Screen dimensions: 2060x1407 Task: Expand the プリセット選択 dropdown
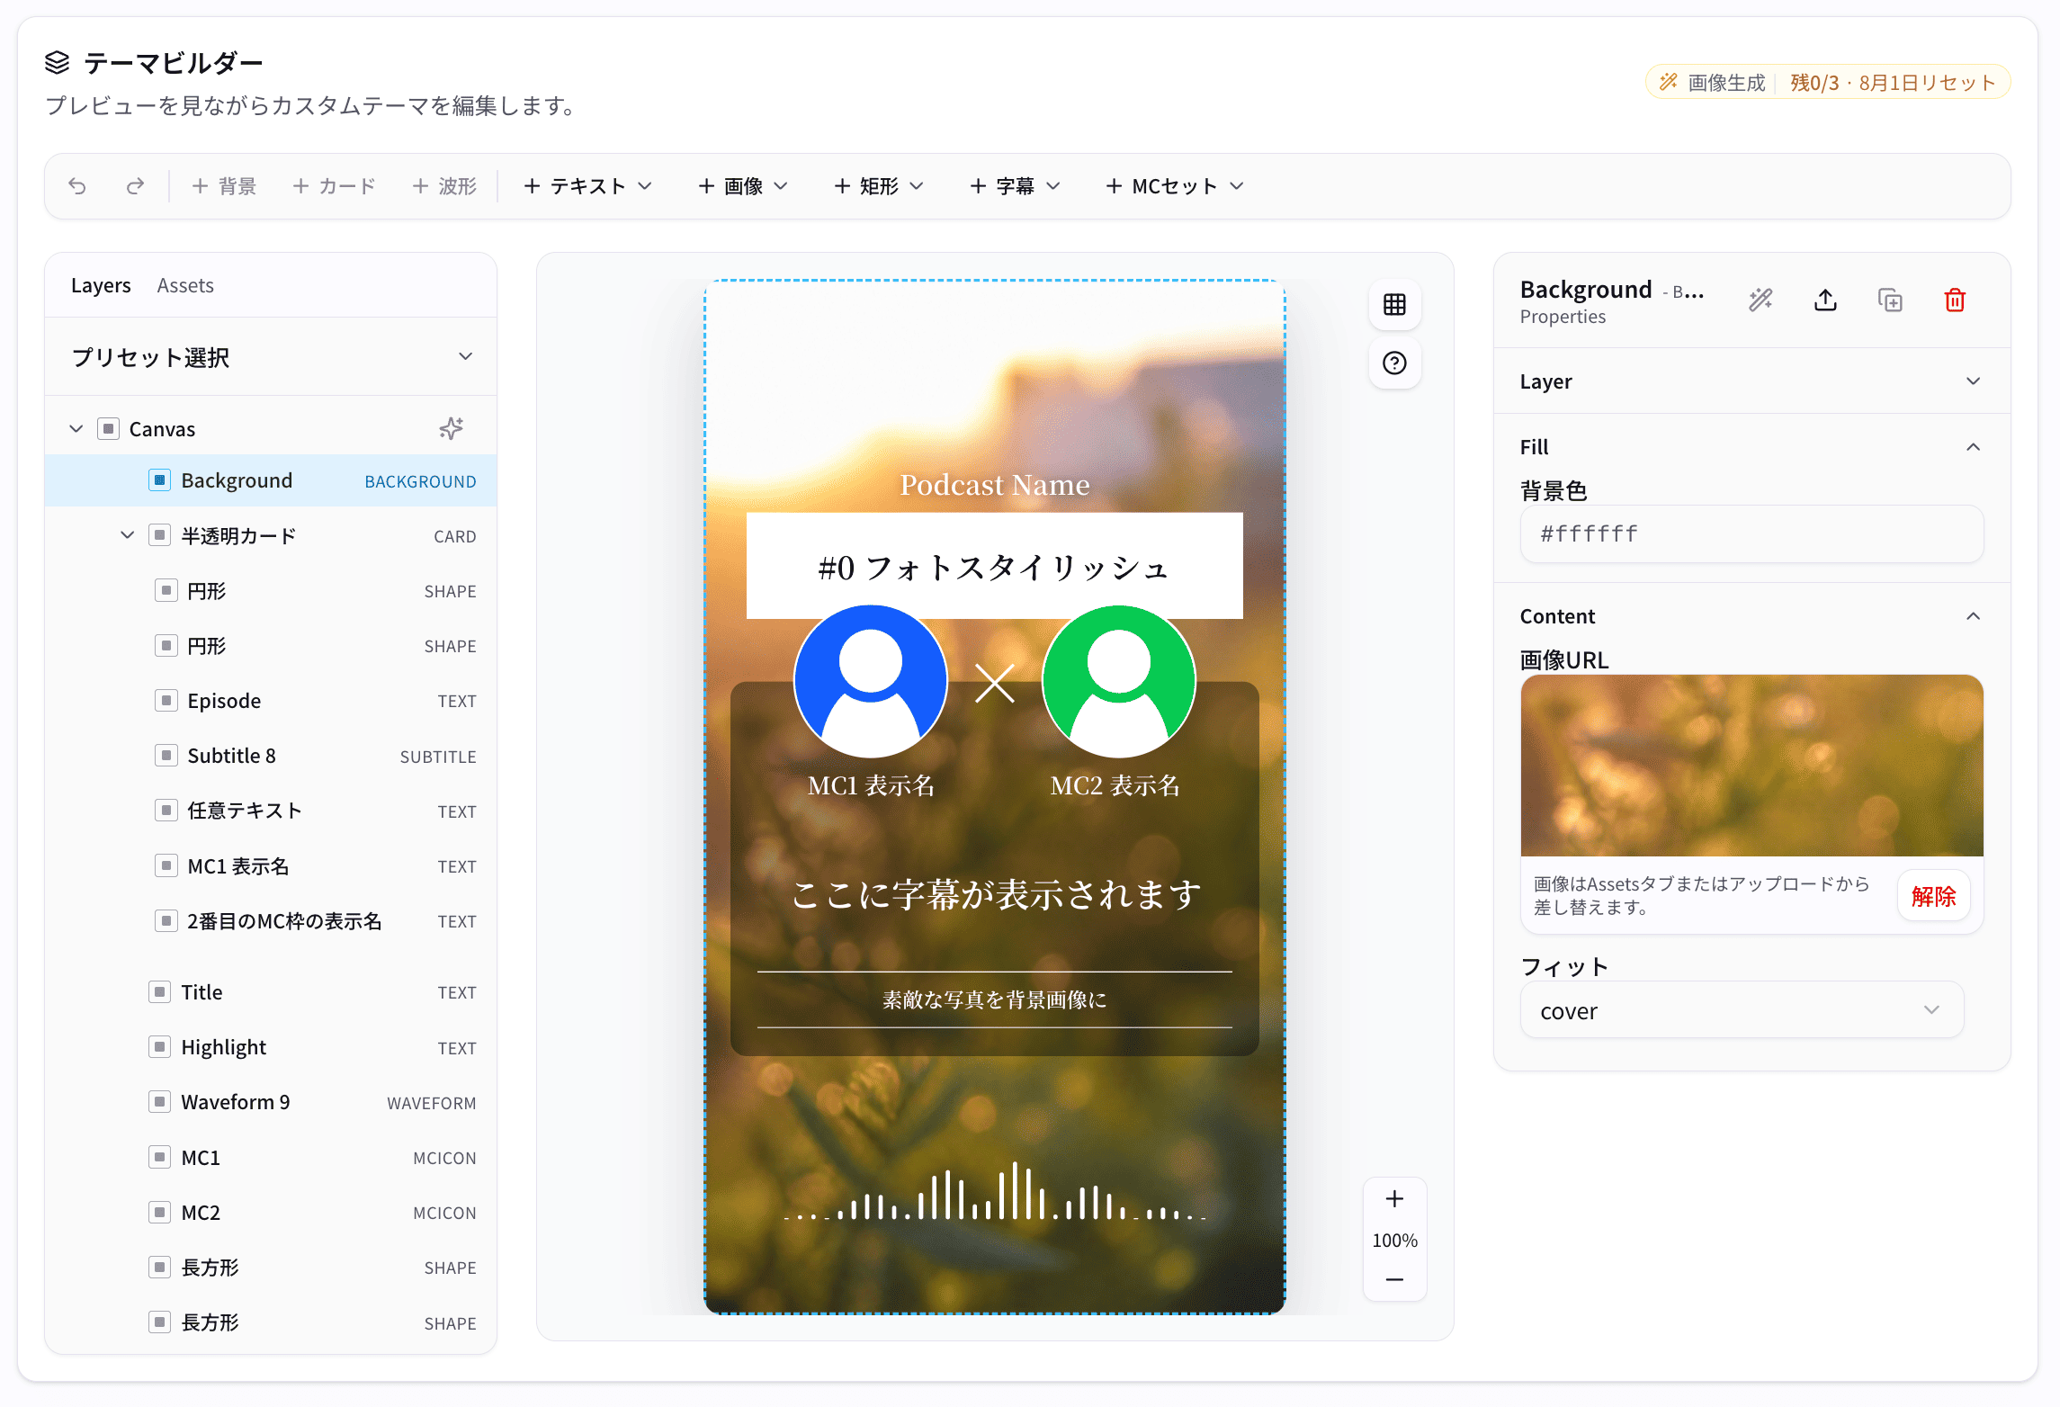[x=271, y=357]
